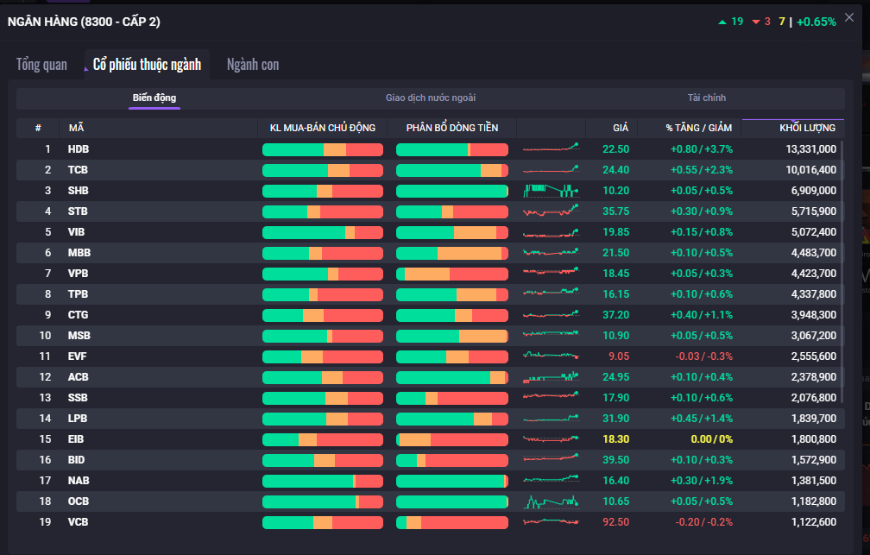Switch to the Tổng quan tab

point(41,65)
